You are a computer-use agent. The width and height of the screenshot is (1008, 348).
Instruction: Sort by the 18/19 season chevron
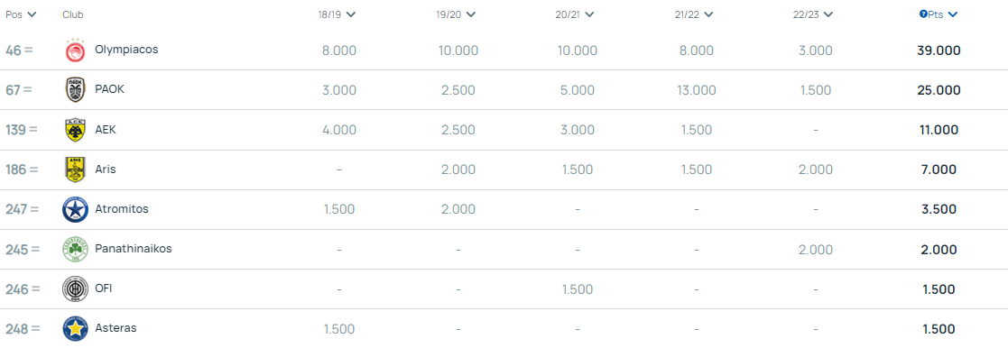(350, 14)
